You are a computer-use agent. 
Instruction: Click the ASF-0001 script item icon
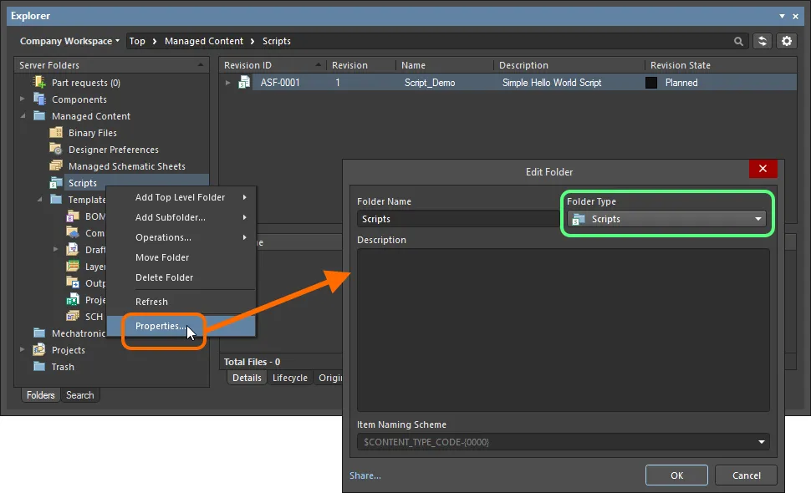tap(244, 82)
